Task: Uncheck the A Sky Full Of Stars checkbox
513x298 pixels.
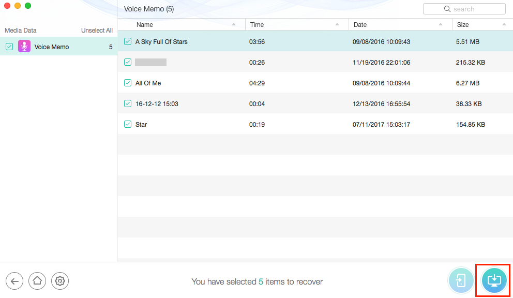Action: (128, 41)
